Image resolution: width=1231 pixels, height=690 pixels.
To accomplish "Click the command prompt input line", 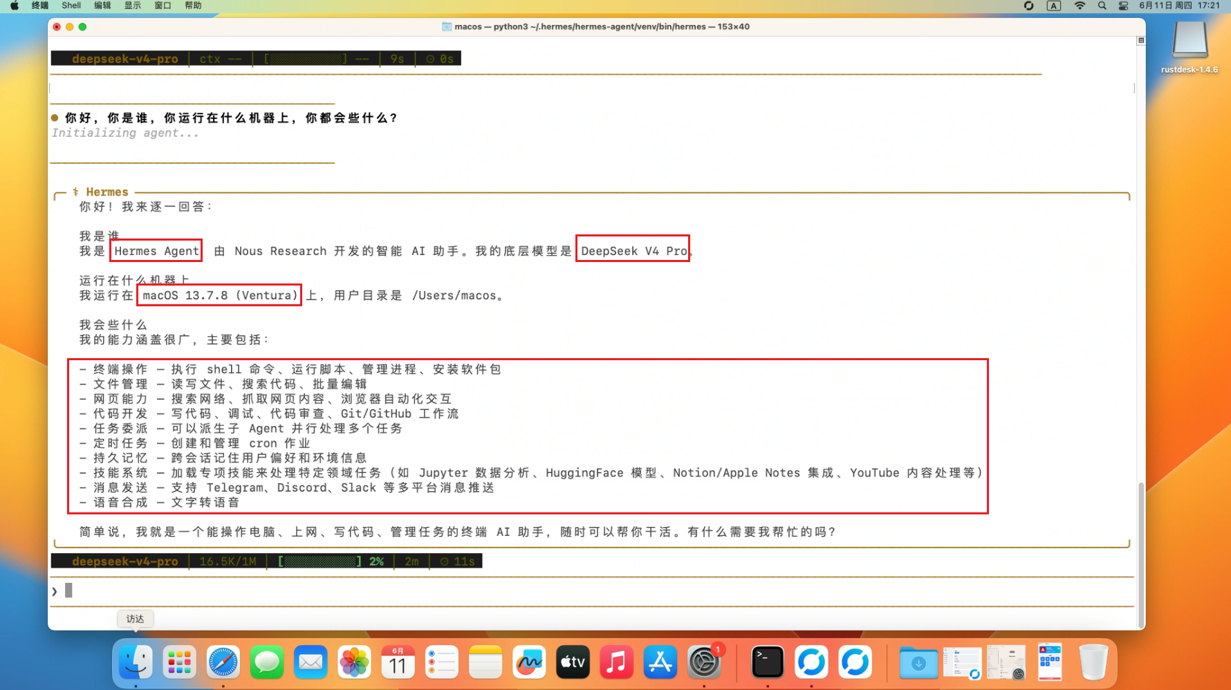I will [x=592, y=590].
